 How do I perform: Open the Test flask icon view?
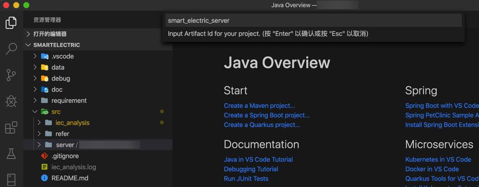click(11, 154)
